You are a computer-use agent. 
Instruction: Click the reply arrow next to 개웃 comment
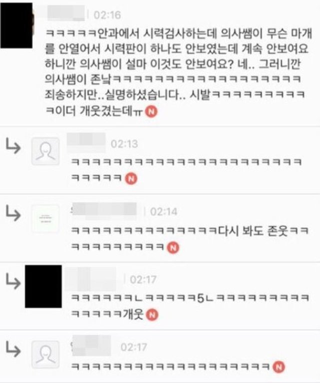(13, 281)
